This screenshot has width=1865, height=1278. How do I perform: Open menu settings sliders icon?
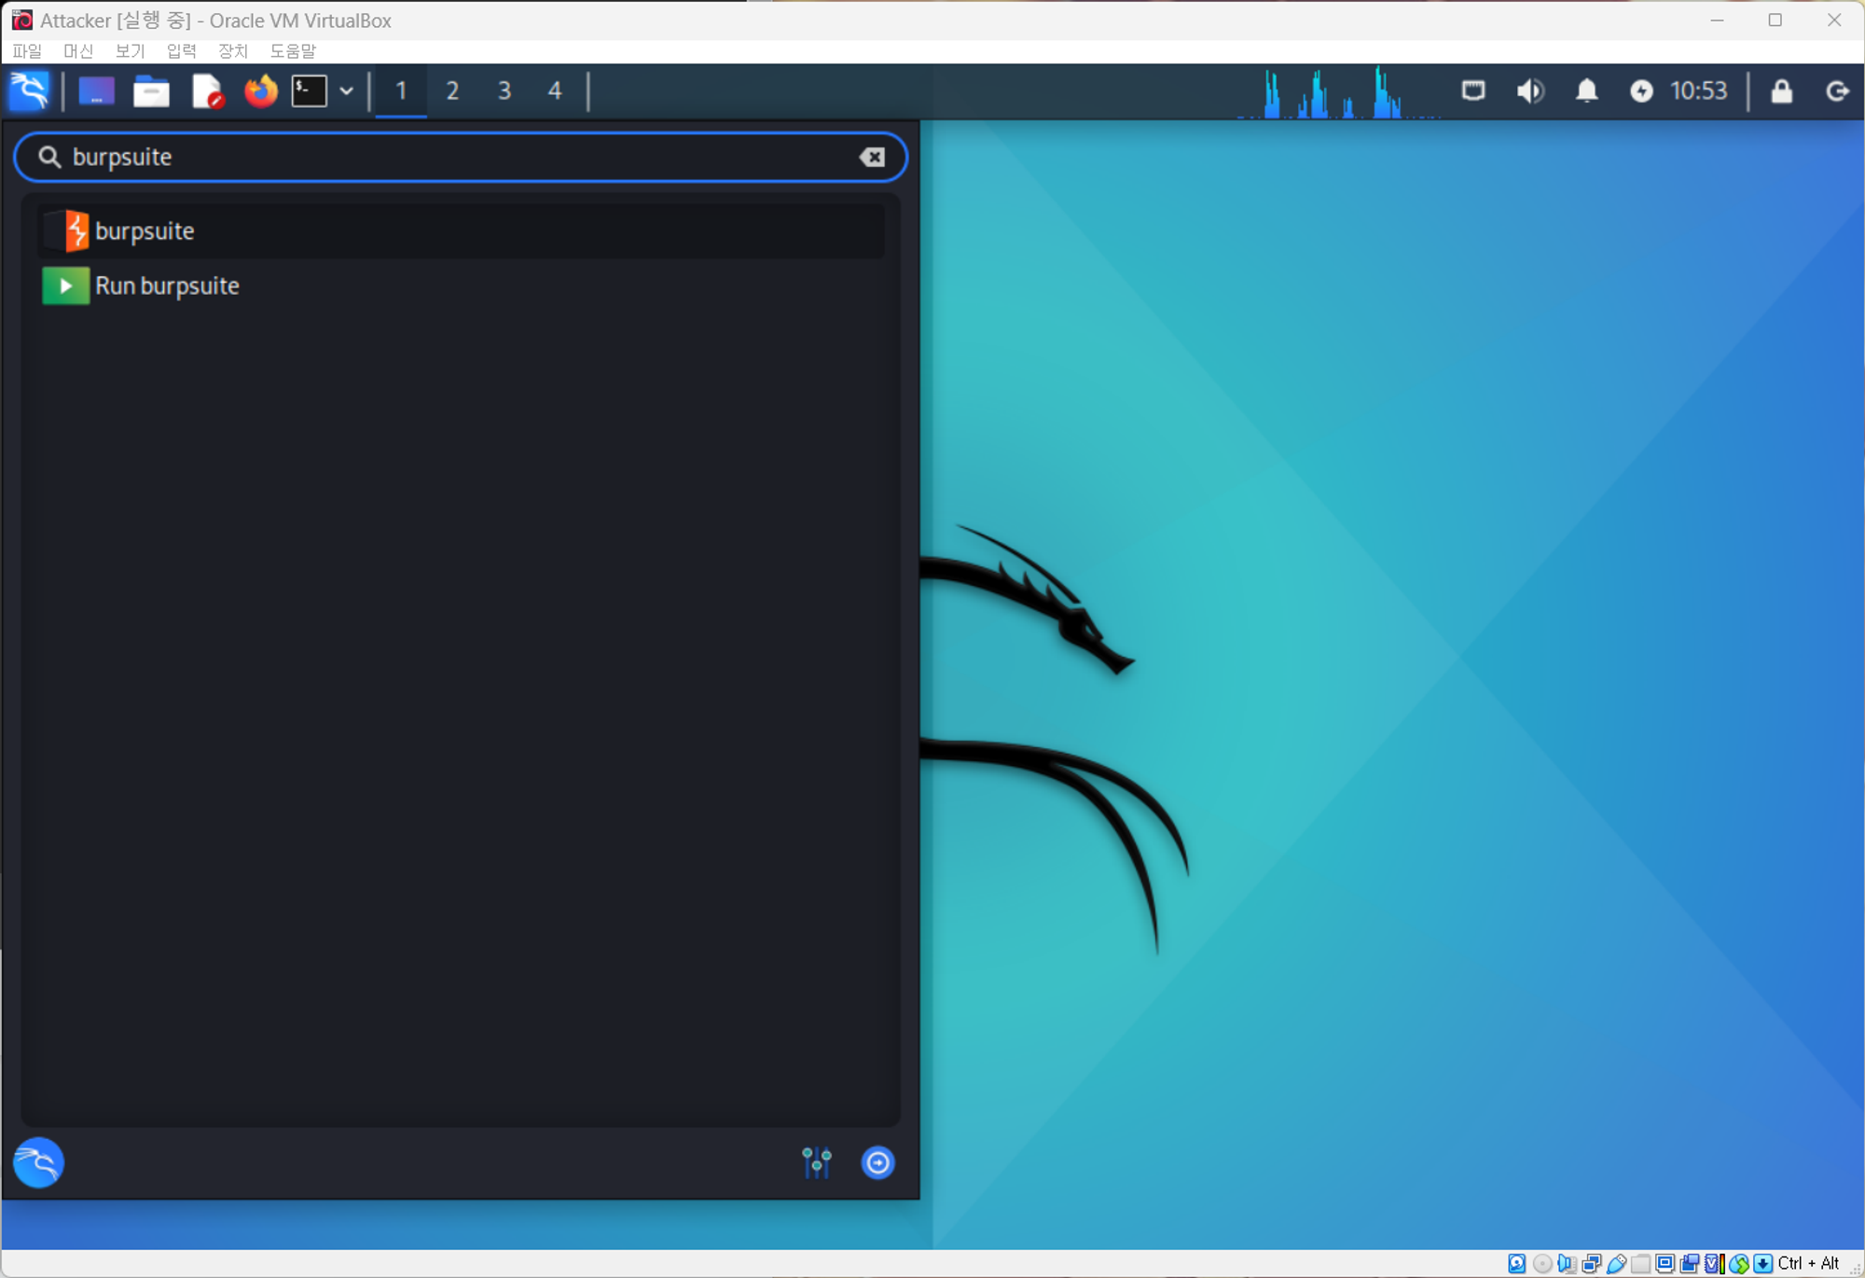tap(817, 1162)
